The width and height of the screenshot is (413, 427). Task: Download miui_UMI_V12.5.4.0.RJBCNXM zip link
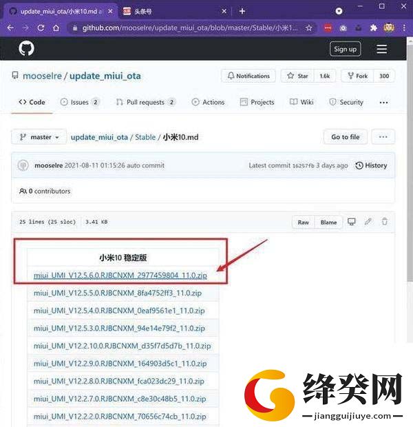pyautogui.click(x=119, y=311)
